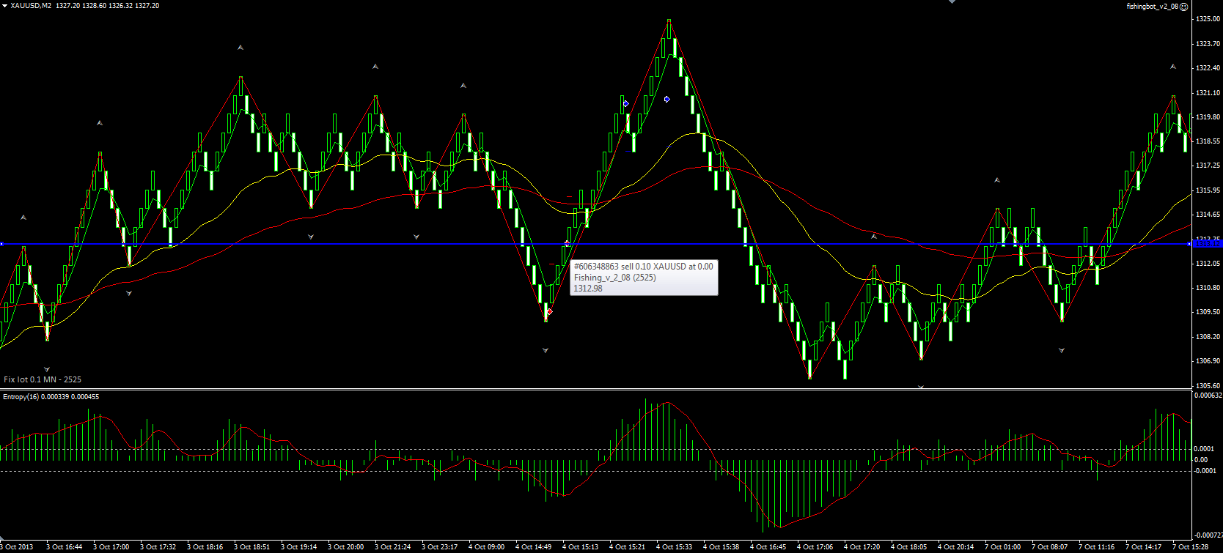Click the '4 Oct 15:33' time axis label
This screenshot has width=1223, height=553.
pos(675,547)
